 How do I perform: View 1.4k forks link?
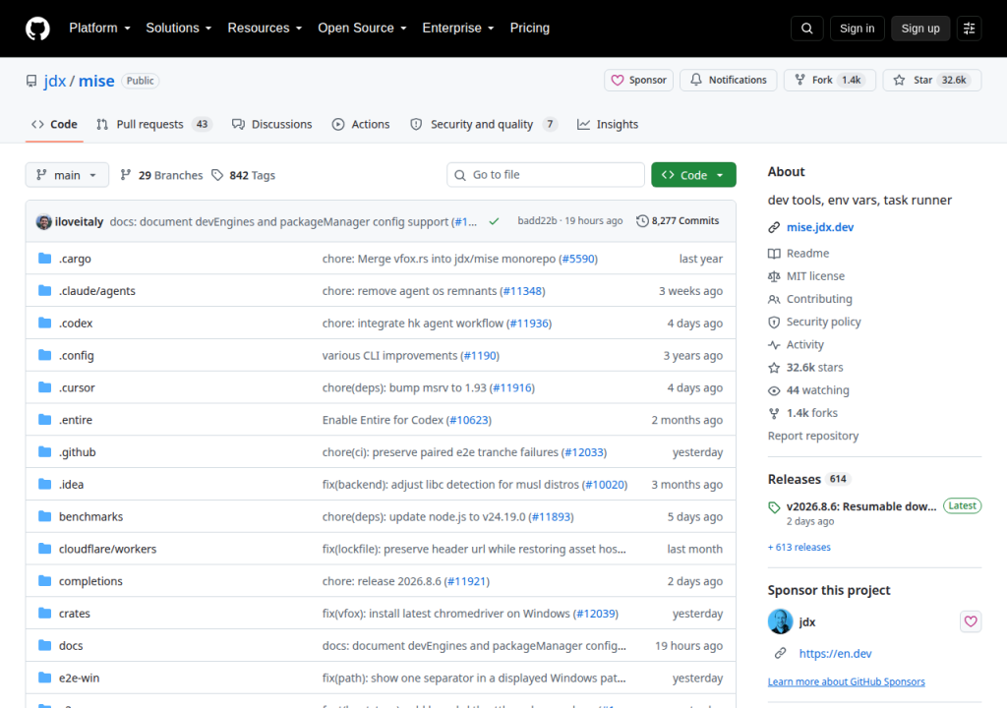pyautogui.click(x=802, y=413)
